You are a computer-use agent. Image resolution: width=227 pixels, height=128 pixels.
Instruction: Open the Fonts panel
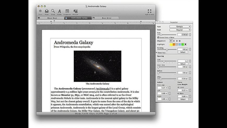pos(59,11)
